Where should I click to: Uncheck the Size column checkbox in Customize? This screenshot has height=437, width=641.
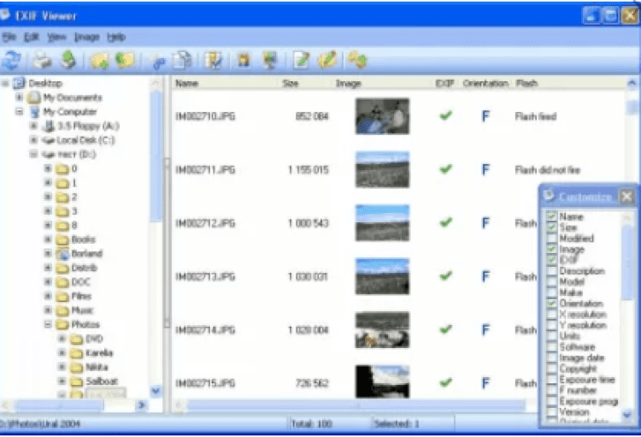click(551, 227)
